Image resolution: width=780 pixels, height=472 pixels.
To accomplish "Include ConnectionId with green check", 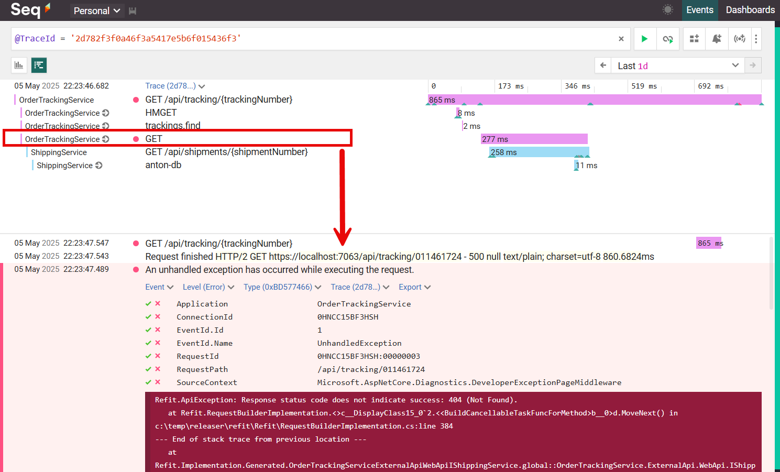I will (148, 317).
